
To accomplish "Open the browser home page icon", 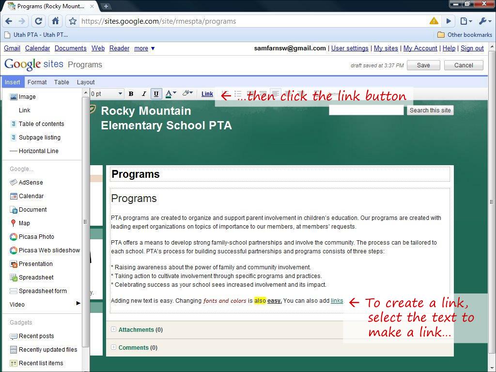I will [55, 21].
